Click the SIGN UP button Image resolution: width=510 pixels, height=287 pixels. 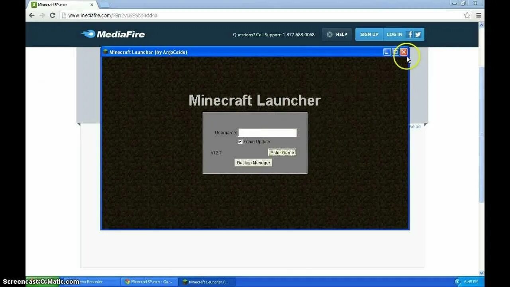tap(369, 34)
